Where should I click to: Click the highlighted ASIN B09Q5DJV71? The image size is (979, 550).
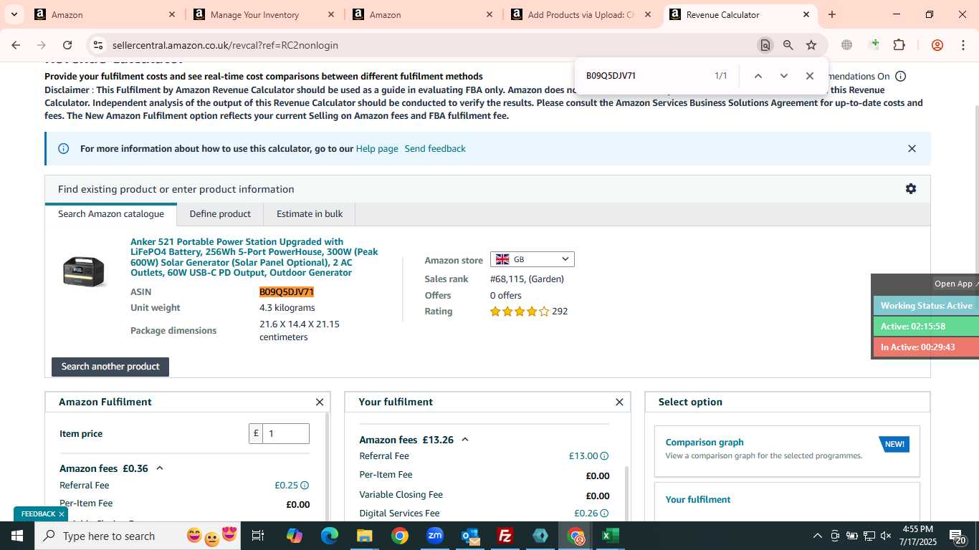coord(287,292)
